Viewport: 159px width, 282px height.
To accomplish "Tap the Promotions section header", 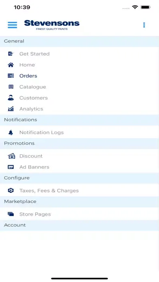I will coord(79,143).
